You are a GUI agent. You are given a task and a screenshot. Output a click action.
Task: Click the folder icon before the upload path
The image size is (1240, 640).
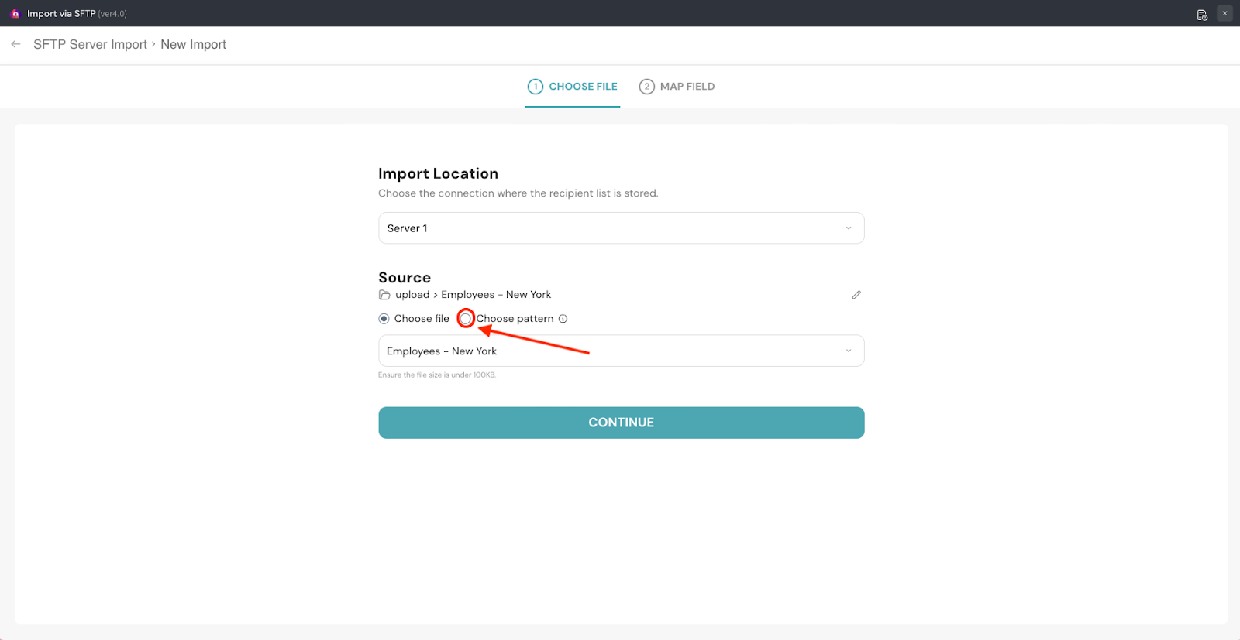pos(384,295)
